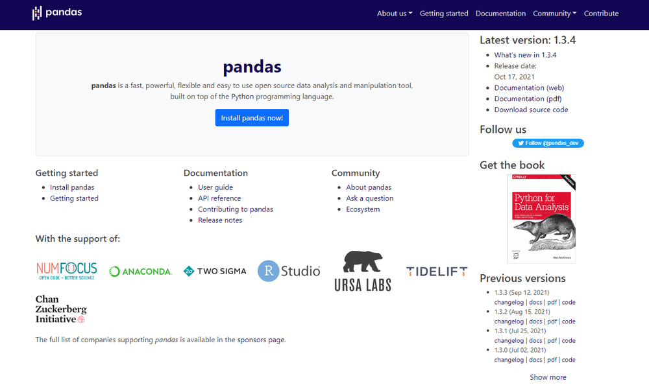Open code for version 1.3.0

tap(569, 360)
